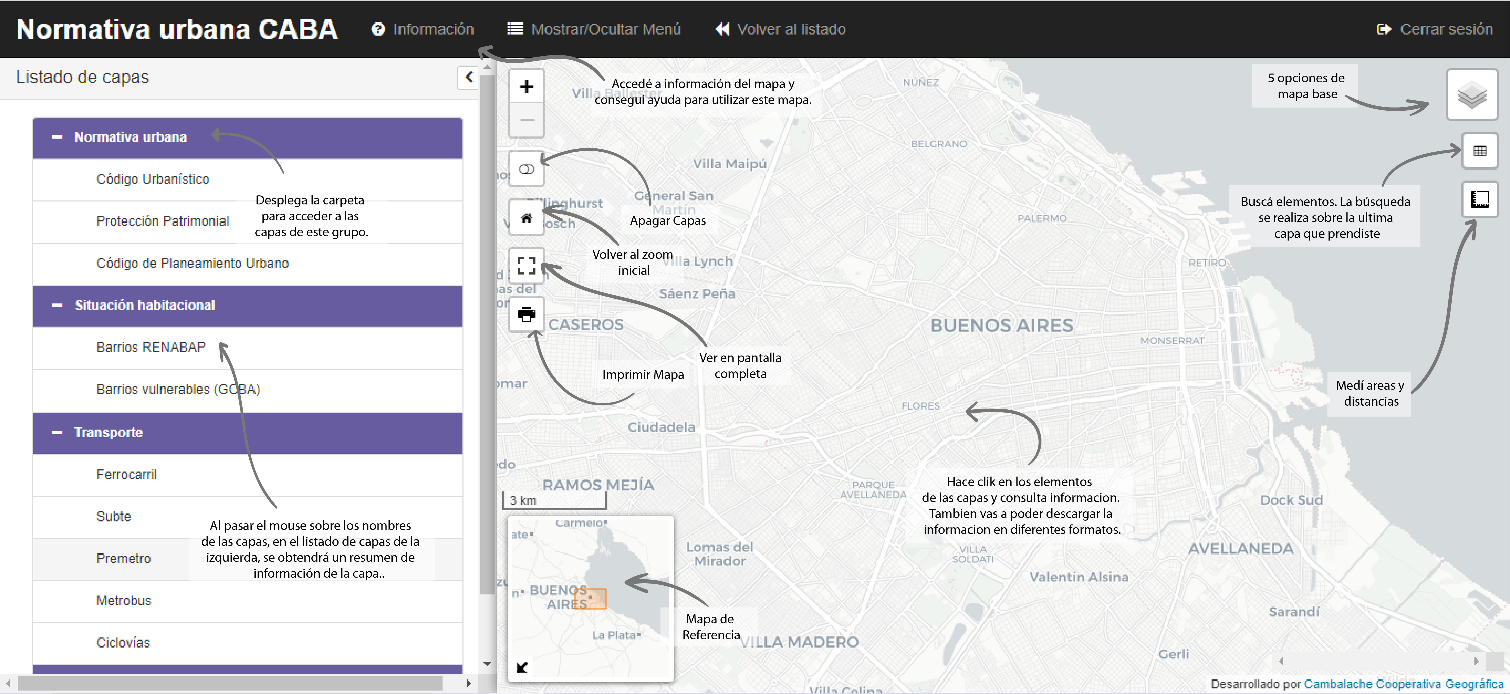Click the RAMOS MEJÍA map label
This screenshot has height=694, width=1510.
(x=598, y=485)
